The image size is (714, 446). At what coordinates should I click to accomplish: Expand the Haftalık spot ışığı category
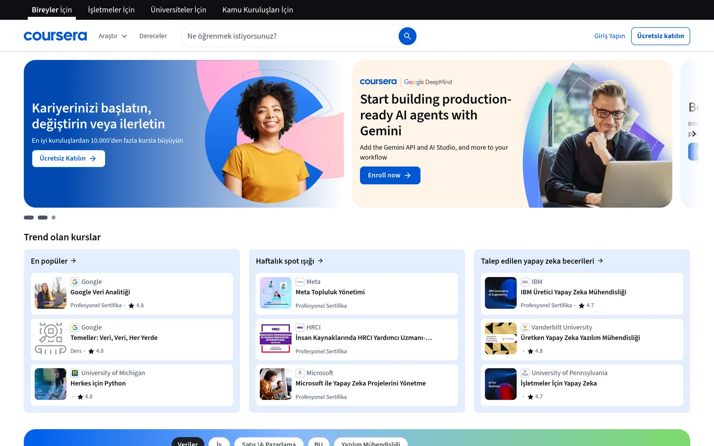[290, 261]
